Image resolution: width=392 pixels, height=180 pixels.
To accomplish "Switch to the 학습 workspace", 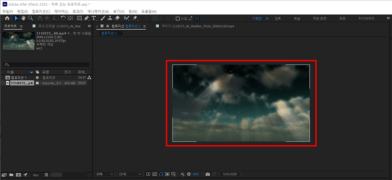I will tap(297, 19).
